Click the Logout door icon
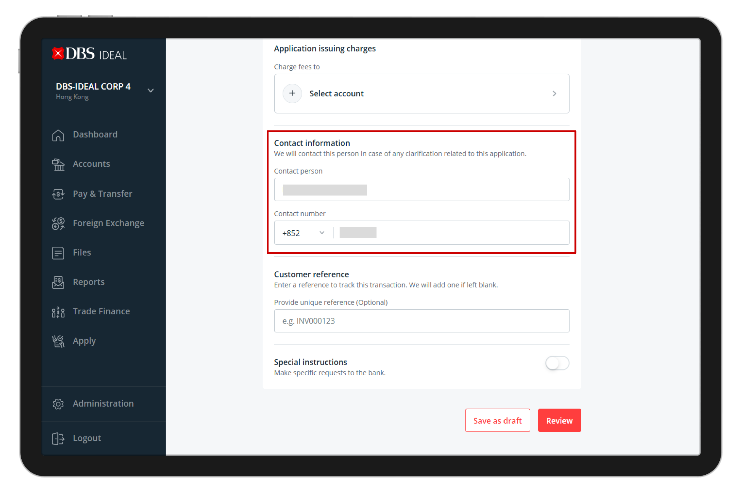This screenshot has height=493, width=741. click(x=58, y=439)
